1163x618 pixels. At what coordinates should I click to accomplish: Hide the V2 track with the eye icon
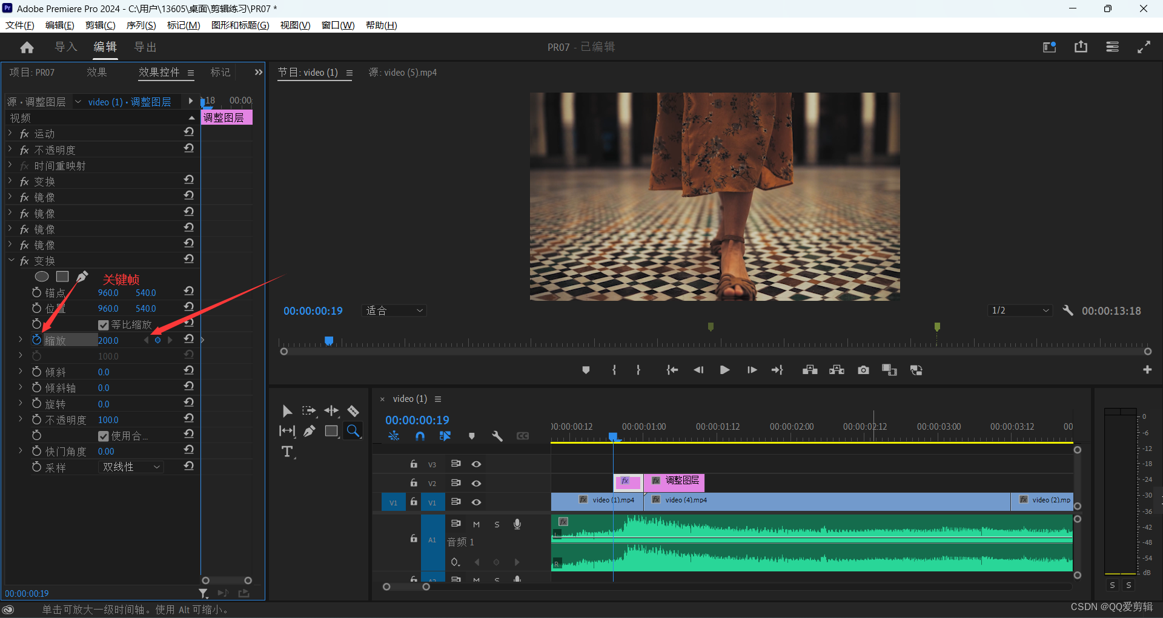pos(477,483)
